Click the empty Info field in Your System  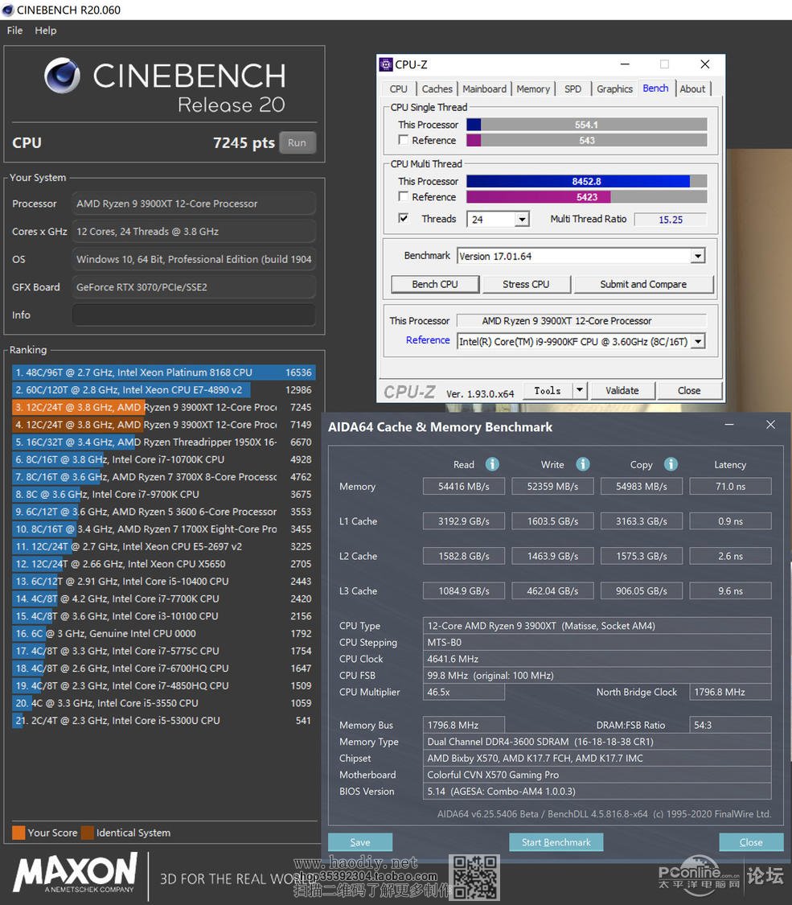coord(193,315)
